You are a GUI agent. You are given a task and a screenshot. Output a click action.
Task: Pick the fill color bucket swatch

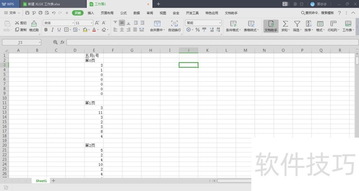pyautogui.click(x=85, y=30)
